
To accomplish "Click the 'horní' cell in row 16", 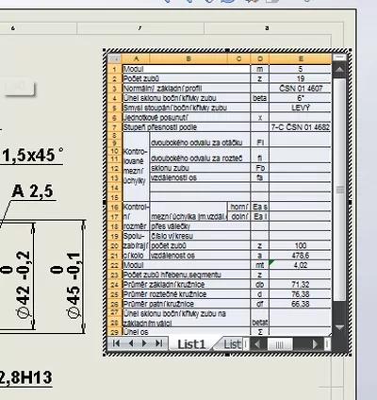I will point(238,207).
